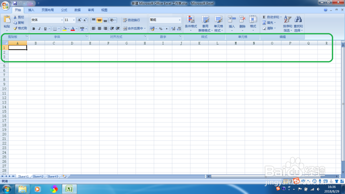Viewport: 345px width, 194px height.
Task: Click 合并后居中 merge and center
Action: tap(135, 28)
